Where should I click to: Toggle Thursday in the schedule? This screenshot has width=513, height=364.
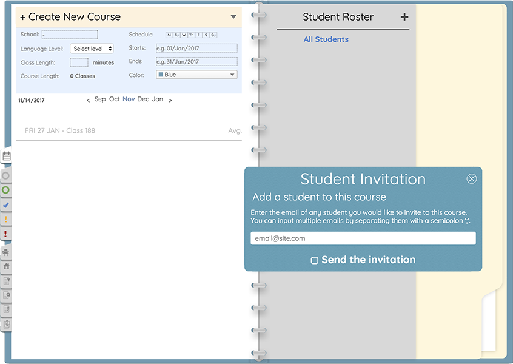coord(192,35)
